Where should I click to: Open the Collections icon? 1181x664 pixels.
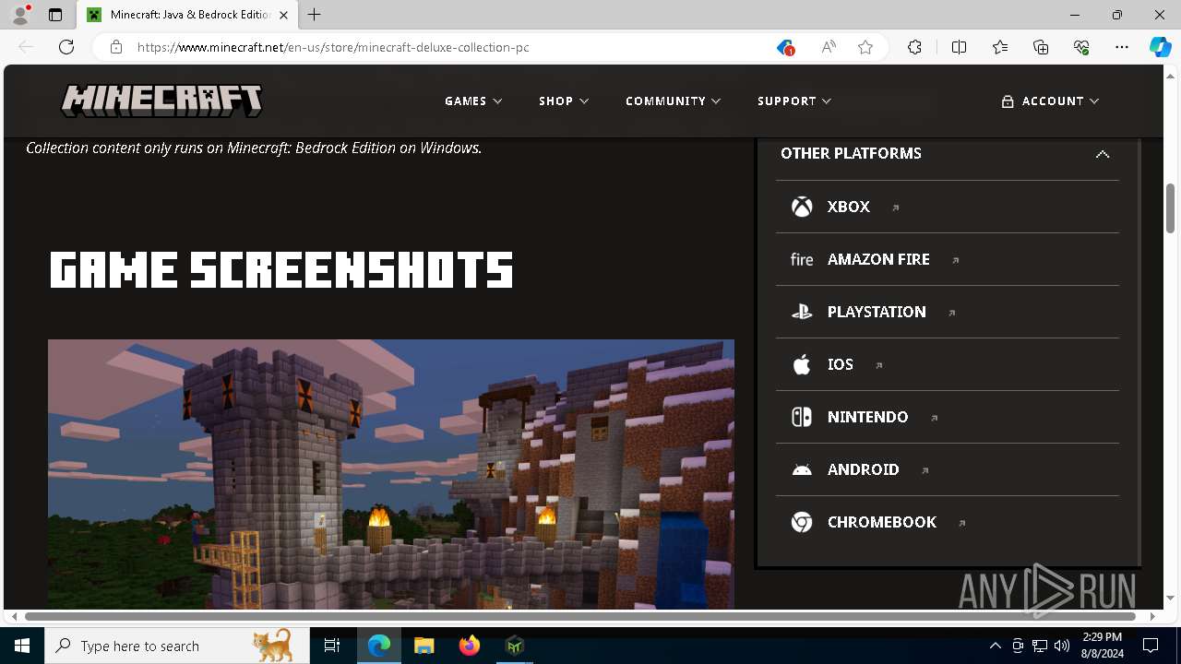click(1041, 47)
